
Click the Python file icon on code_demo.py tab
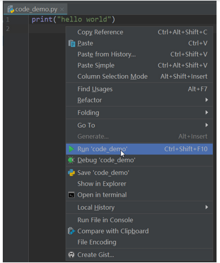10,9
